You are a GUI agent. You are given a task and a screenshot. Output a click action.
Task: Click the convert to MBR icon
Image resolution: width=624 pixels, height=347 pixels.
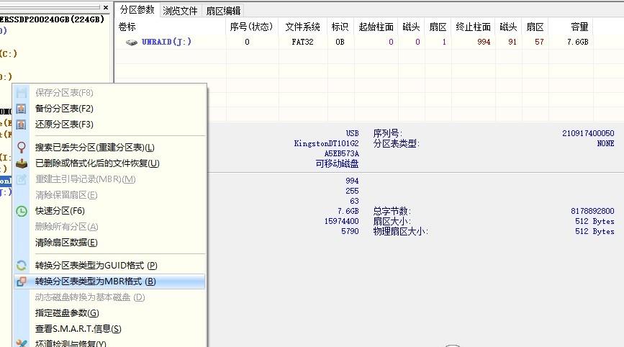(x=21, y=281)
